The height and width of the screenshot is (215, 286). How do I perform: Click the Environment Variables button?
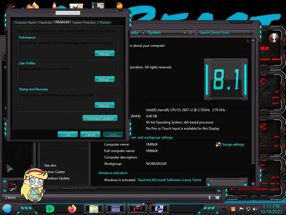pyautogui.click(x=100, y=118)
